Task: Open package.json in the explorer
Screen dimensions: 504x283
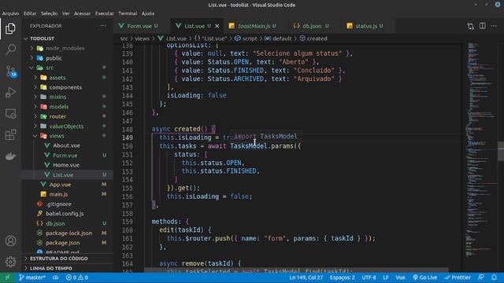Action: (68, 243)
